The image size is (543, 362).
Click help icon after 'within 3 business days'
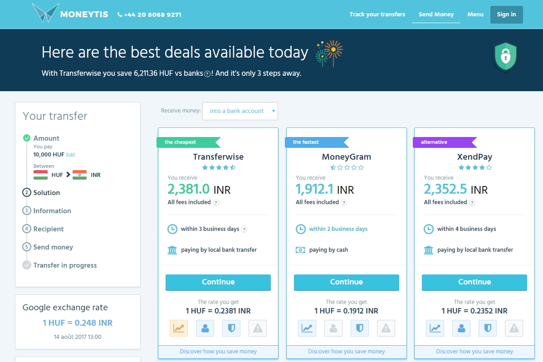(x=244, y=230)
